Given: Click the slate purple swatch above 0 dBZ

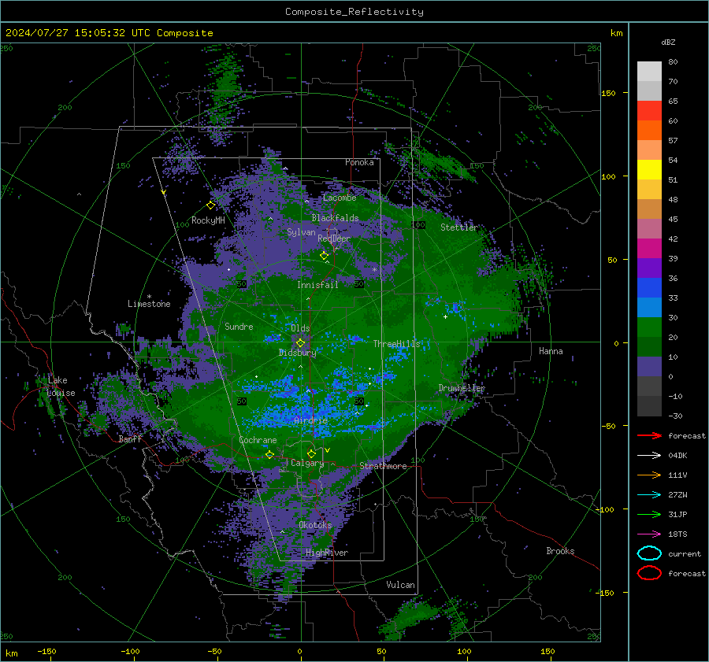Looking at the screenshot, I should click(649, 367).
